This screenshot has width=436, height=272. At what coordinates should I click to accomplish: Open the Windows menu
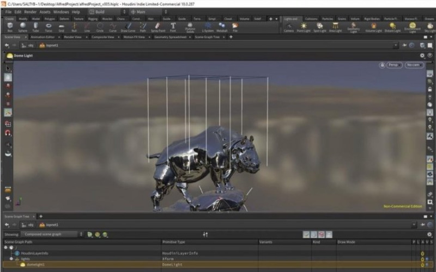click(x=61, y=12)
